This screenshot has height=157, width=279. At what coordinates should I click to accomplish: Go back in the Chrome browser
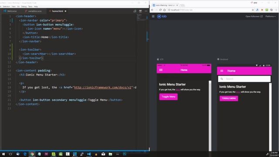click(x=152, y=10)
